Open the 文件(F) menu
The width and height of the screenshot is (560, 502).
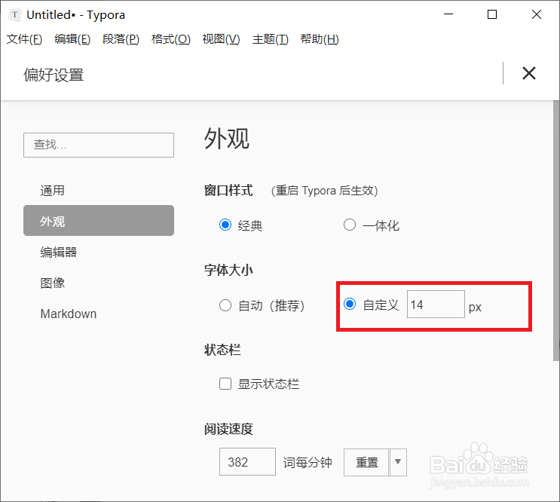[x=24, y=39]
